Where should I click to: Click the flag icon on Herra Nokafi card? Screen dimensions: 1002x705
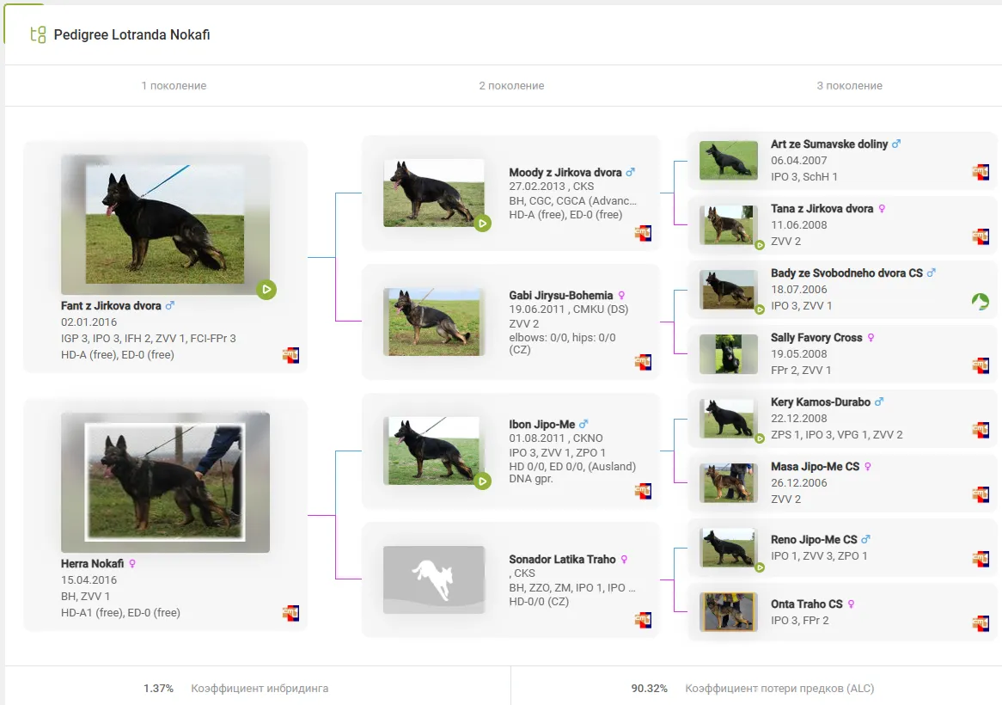(x=290, y=613)
